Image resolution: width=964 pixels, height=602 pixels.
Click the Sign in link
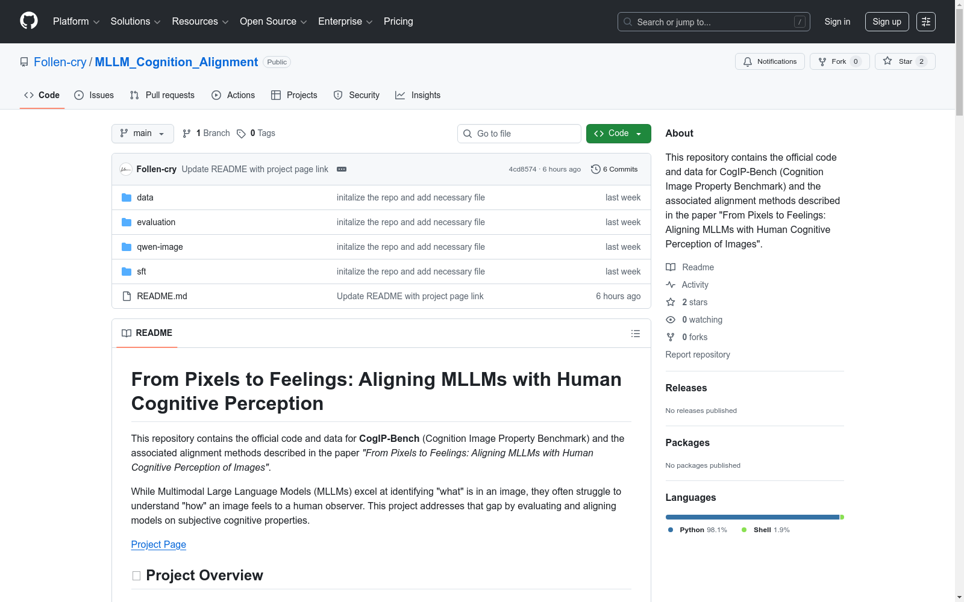837,22
